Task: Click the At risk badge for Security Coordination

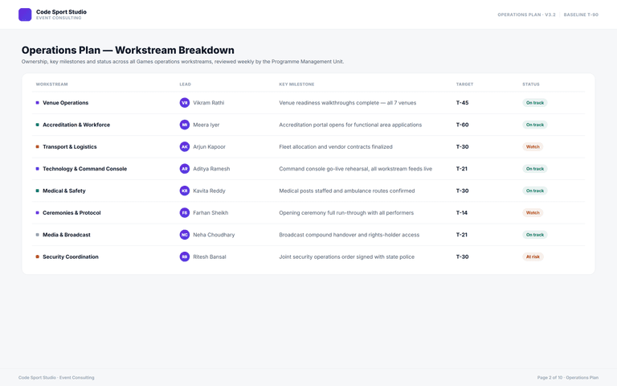Action: pyautogui.click(x=533, y=257)
